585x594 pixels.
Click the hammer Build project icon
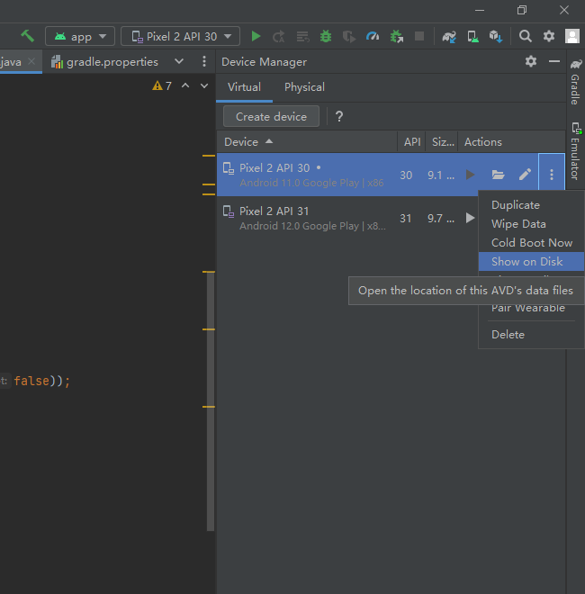click(x=27, y=36)
